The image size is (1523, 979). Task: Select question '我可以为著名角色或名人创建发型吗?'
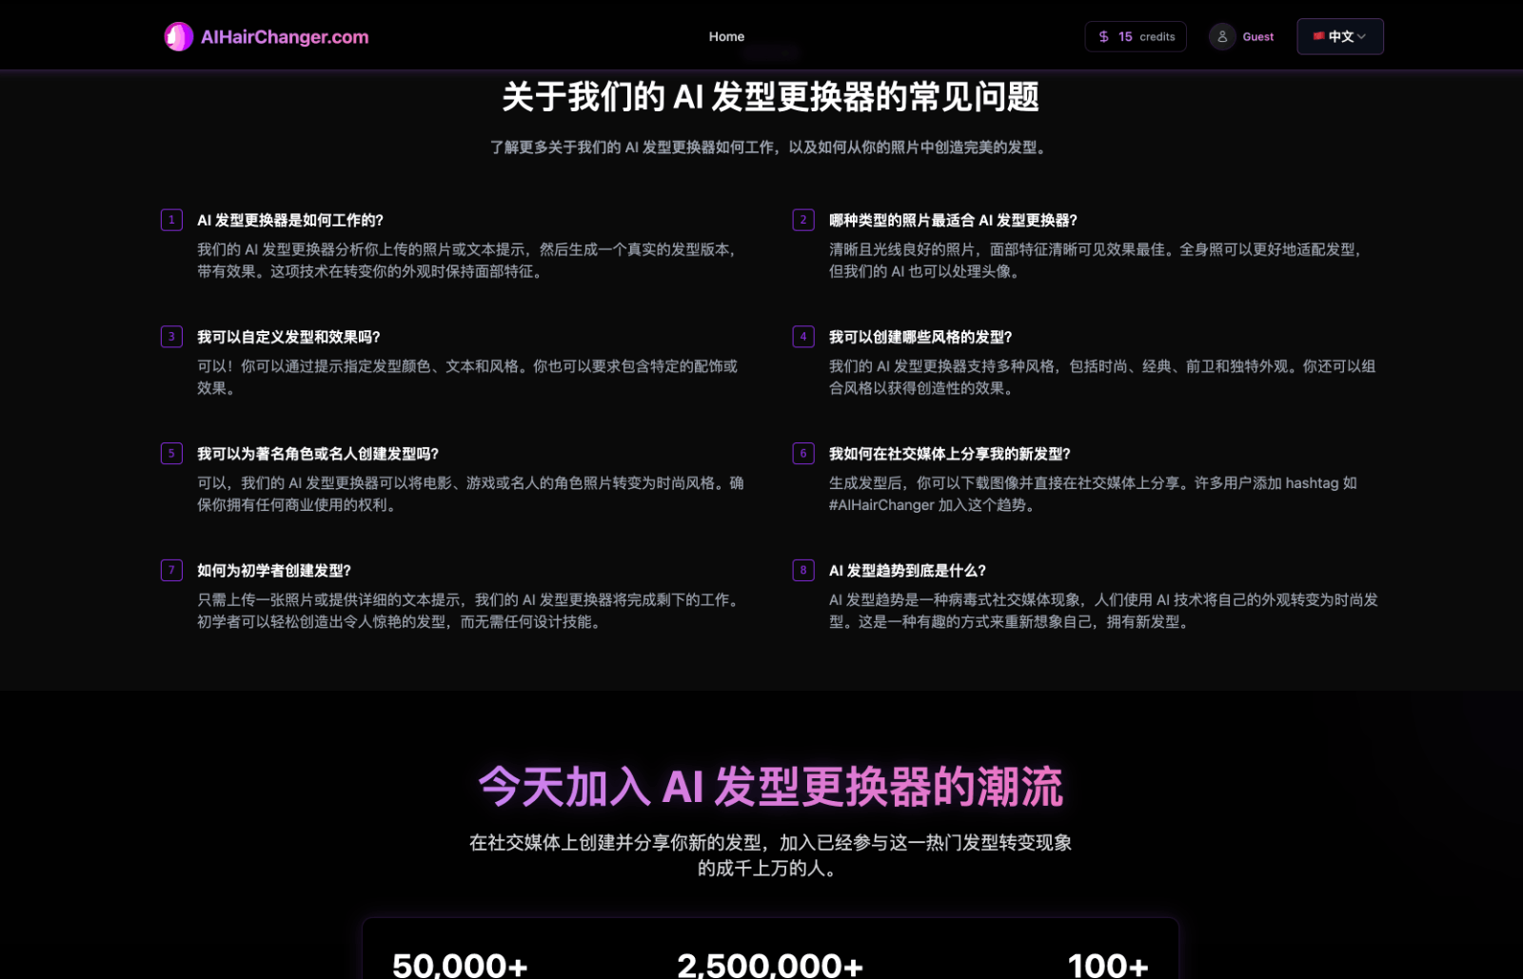[x=318, y=454]
